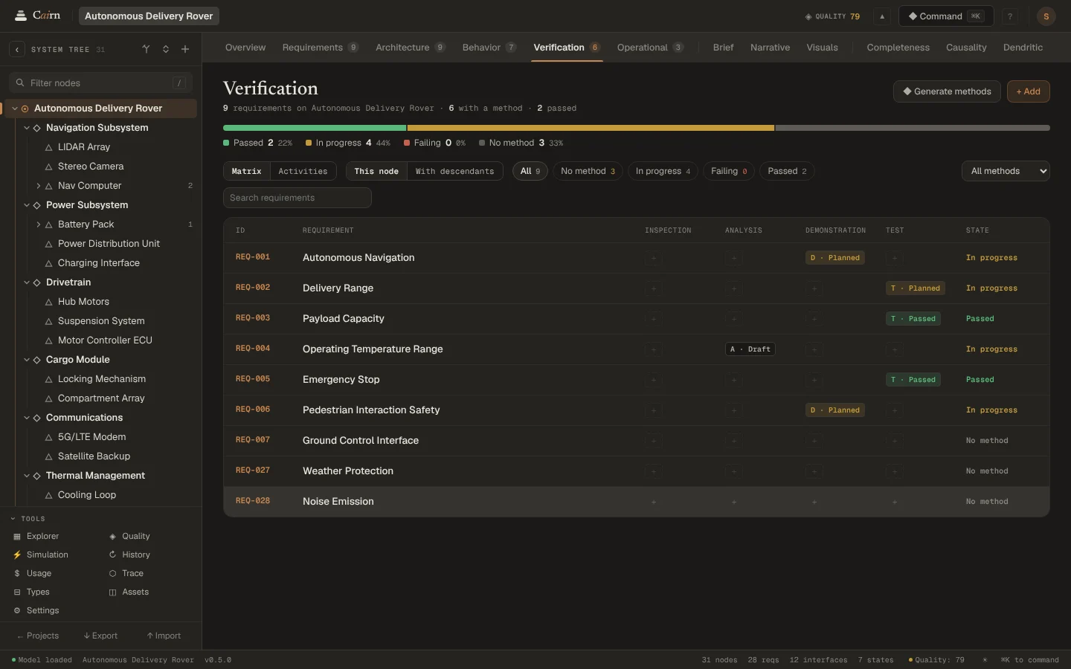The image size is (1071, 669).
Task: Click the expand/collapse all tree icon
Action: [166, 49]
